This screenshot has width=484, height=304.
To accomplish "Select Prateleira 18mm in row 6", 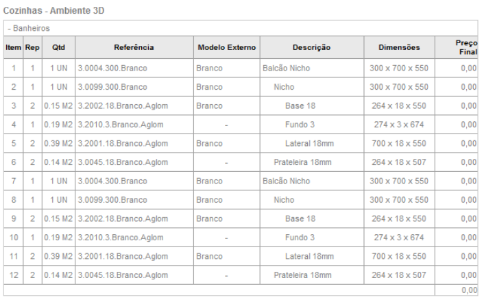I will point(302,162).
